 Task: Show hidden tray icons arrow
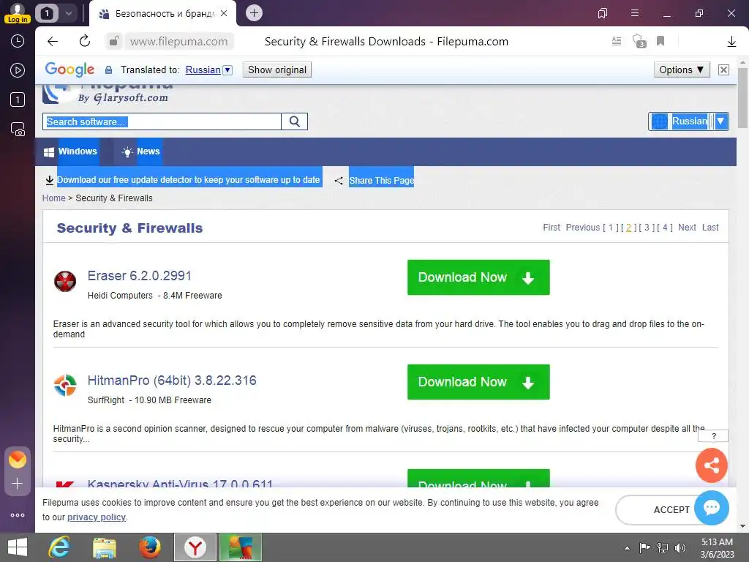[x=627, y=548]
